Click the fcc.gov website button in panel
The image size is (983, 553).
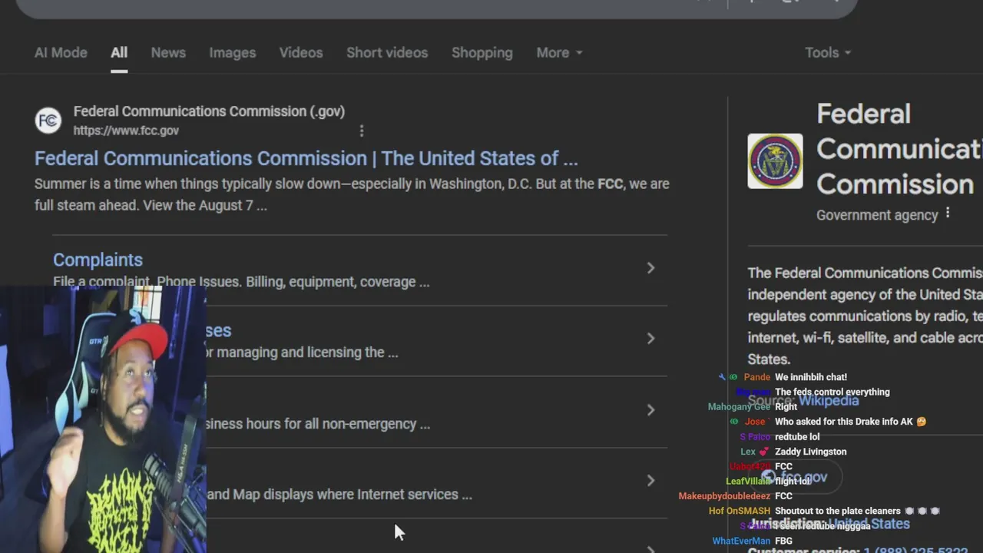tap(794, 477)
